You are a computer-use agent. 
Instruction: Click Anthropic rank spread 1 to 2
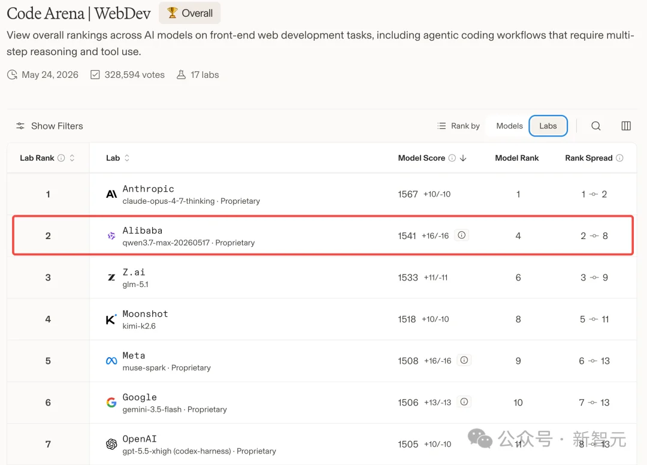[x=594, y=194]
